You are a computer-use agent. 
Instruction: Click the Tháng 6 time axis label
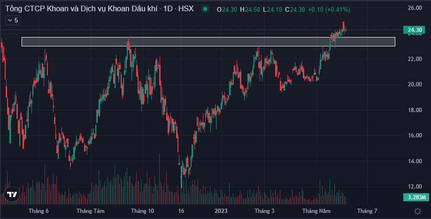tap(38, 211)
